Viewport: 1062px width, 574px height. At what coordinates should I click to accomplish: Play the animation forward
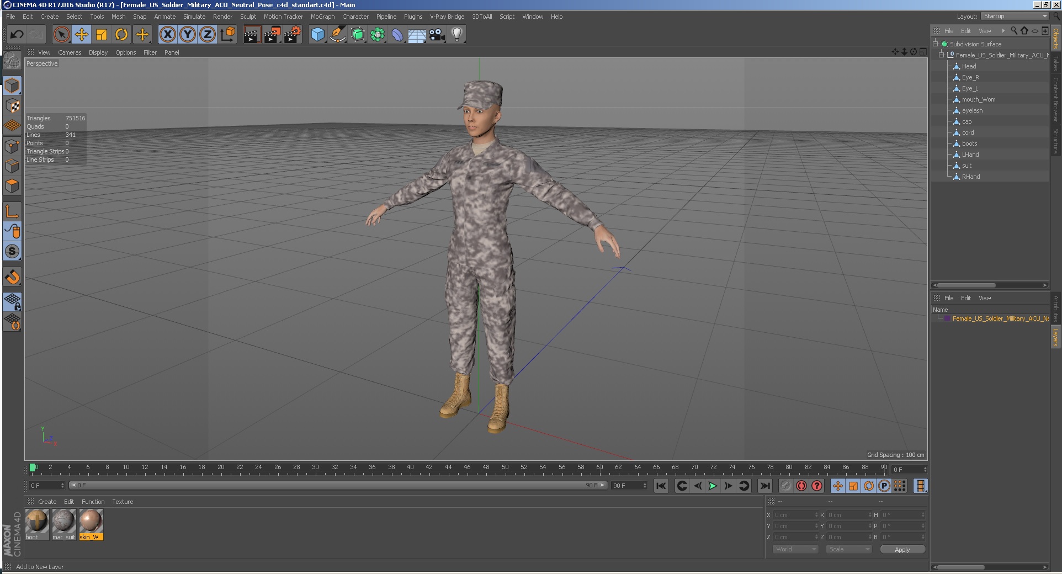(713, 486)
